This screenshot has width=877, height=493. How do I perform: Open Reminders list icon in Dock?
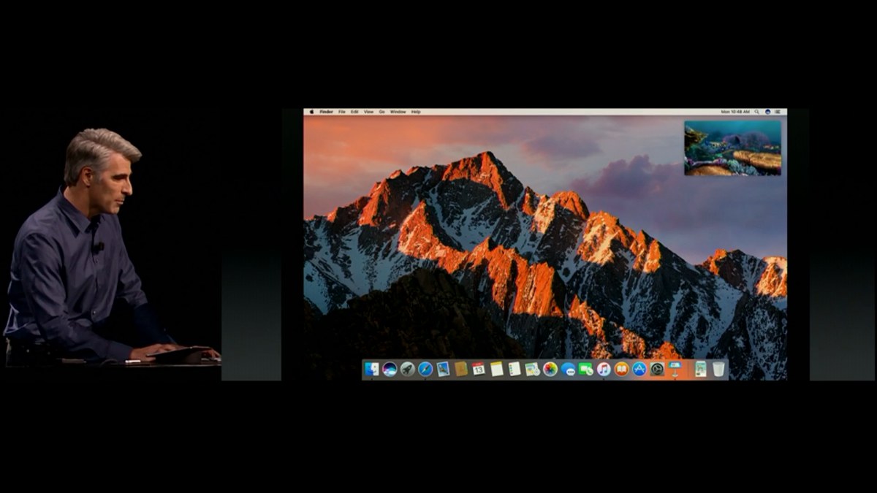coord(515,369)
